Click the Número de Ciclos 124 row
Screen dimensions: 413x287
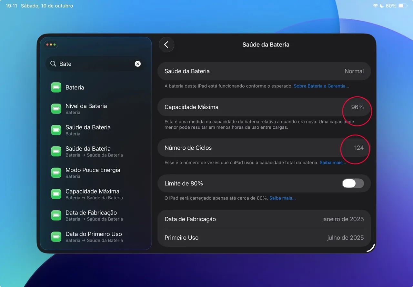point(264,148)
